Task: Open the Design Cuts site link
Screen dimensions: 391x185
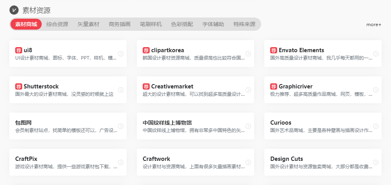Action: click(x=287, y=159)
